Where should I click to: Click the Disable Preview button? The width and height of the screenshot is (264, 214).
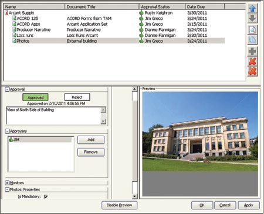tap(119, 205)
